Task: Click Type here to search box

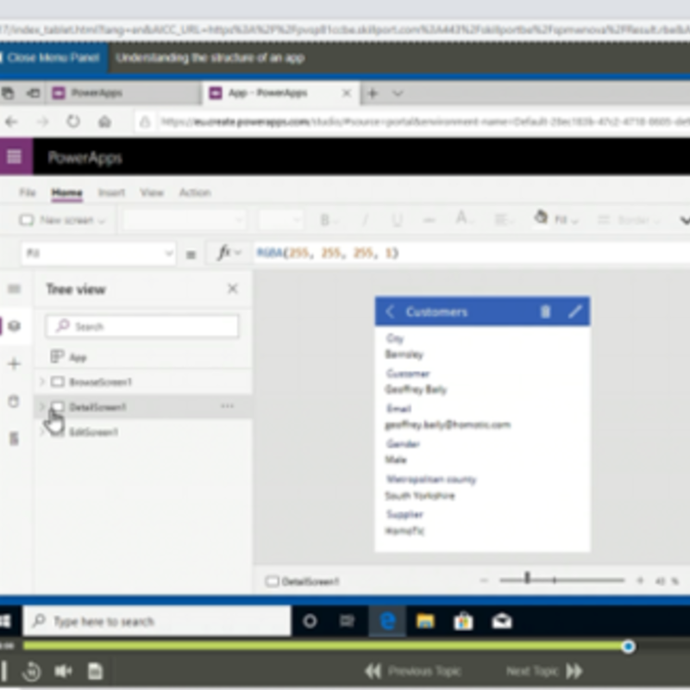Action: coord(157,621)
